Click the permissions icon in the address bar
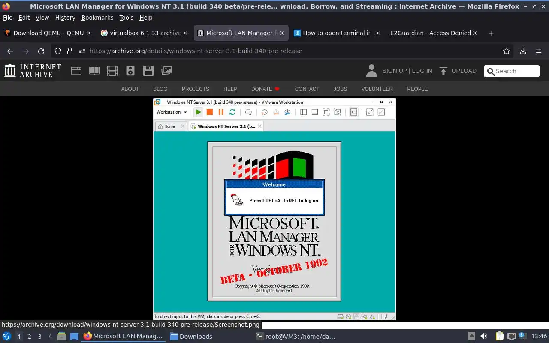The image size is (549, 343). pos(82,51)
